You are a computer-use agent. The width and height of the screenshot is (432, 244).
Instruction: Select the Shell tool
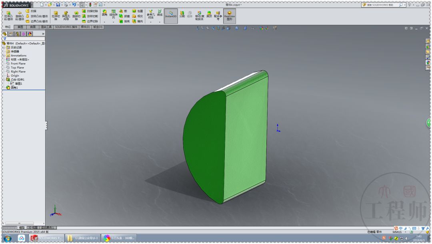click(122, 22)
